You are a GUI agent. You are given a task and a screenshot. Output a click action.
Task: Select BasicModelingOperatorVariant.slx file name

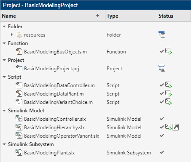[62, 136]
